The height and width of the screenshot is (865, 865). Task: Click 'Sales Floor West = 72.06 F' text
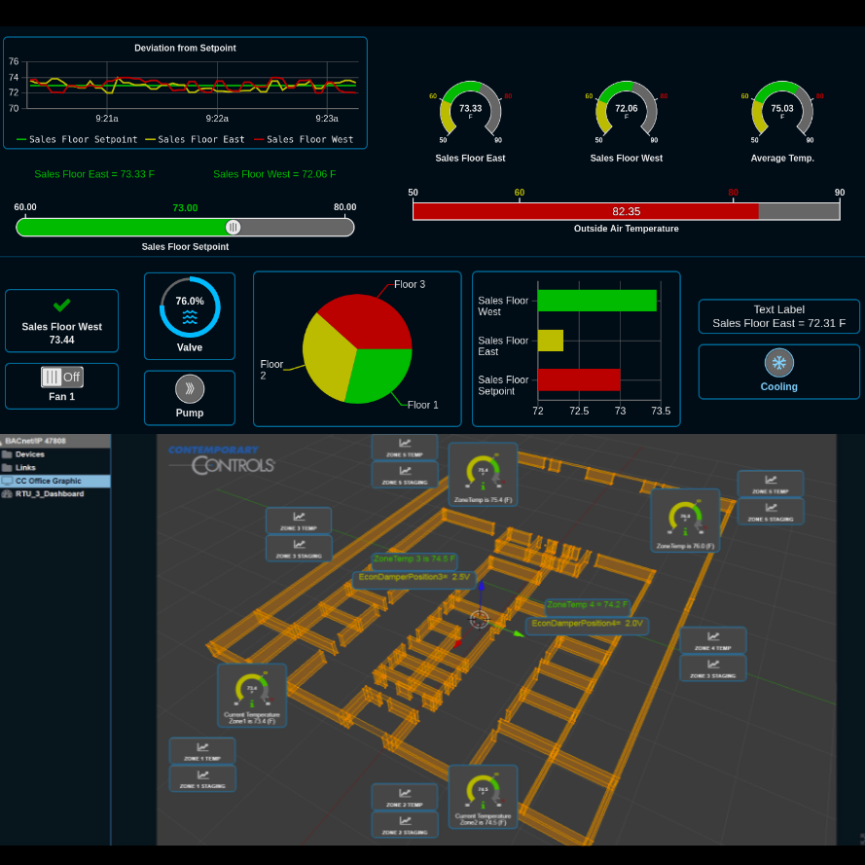coord(274,174)
